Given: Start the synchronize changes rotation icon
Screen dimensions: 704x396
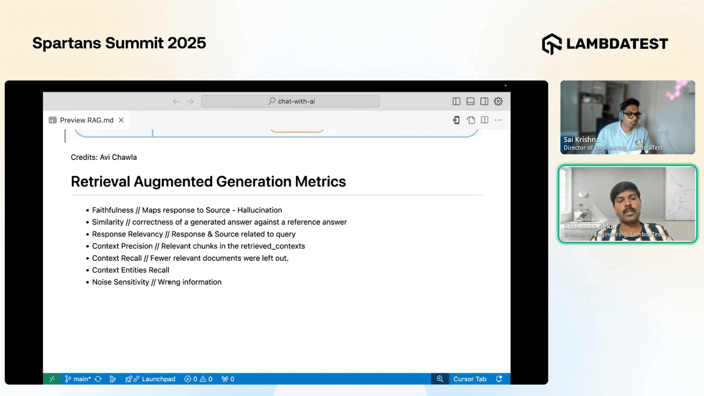Looking at the screenshot, I should [98, 378].
